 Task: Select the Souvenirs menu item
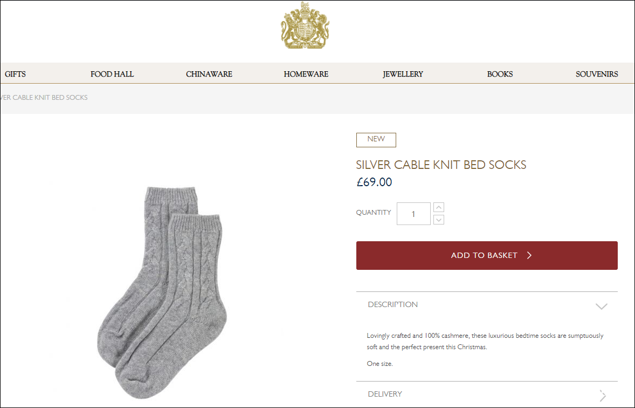pos(597,74)
